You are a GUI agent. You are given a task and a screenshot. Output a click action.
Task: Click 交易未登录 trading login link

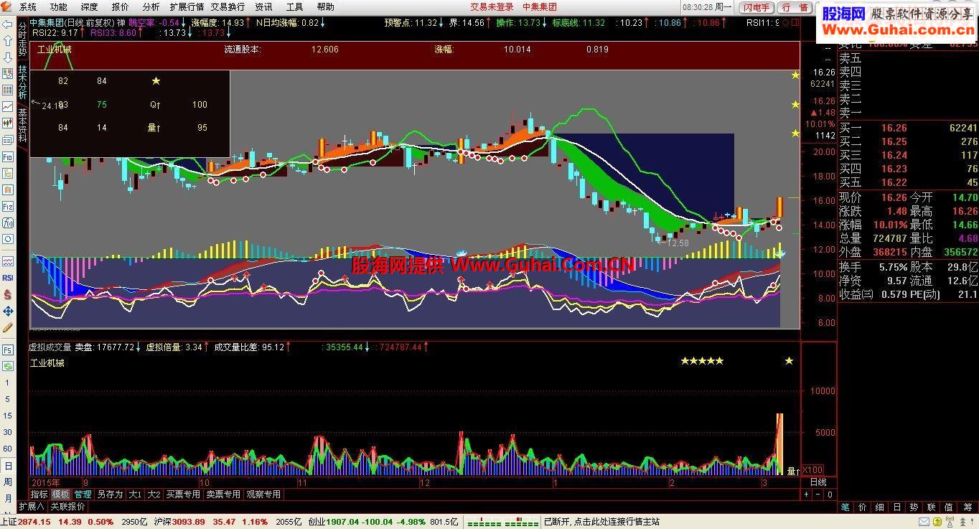point(492,7)
